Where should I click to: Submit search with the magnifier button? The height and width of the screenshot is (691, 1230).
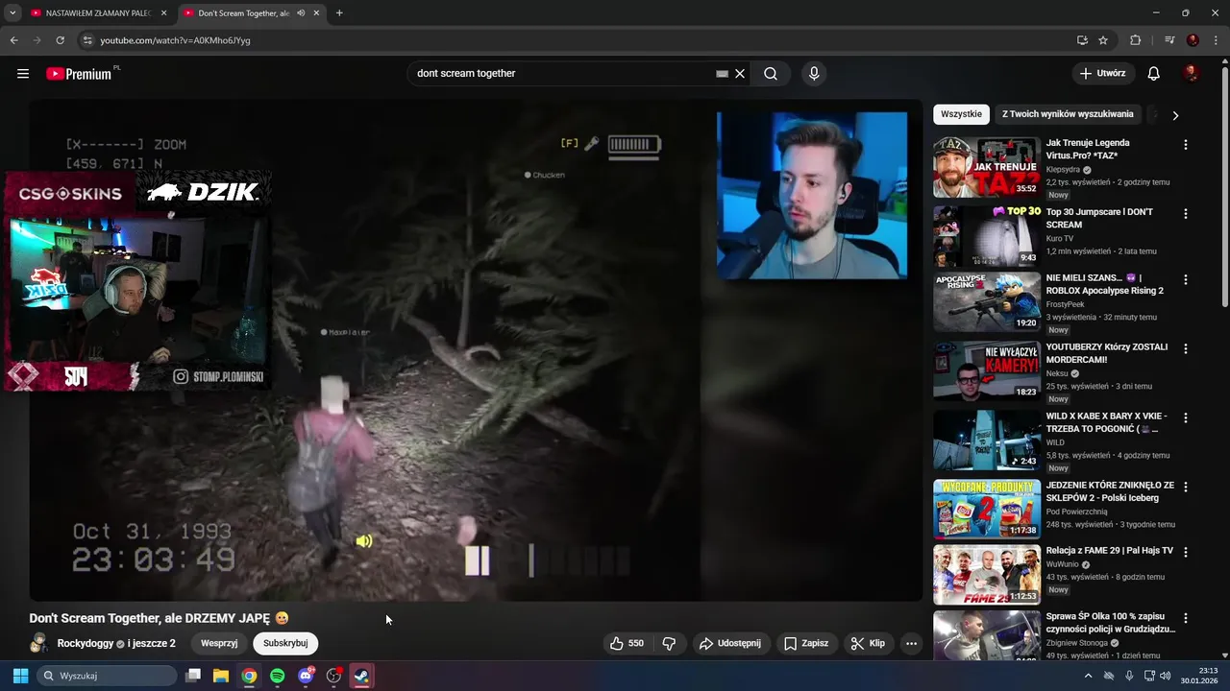point(771,74)
